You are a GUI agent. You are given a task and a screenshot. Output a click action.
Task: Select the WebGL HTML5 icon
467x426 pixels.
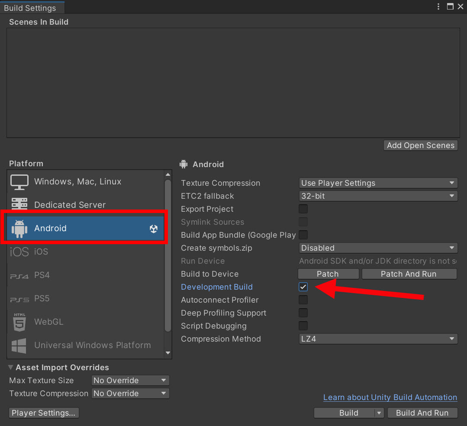(x=19, y=322)
